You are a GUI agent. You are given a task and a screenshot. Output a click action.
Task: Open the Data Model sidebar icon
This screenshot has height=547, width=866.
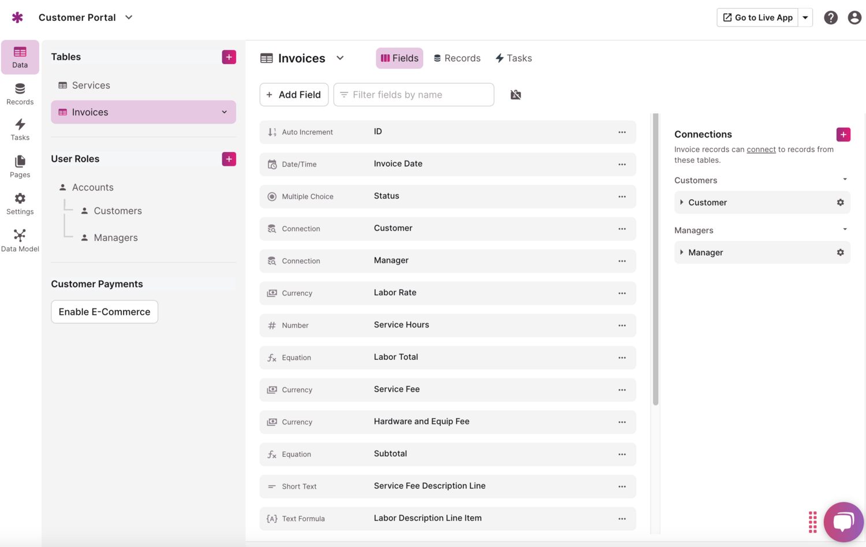click(20, 240)
